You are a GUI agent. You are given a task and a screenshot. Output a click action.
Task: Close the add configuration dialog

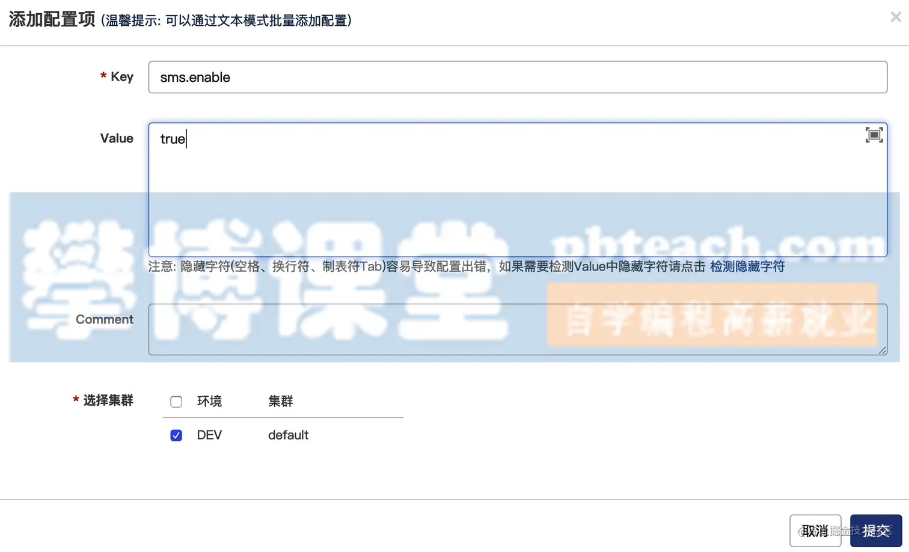896,17
